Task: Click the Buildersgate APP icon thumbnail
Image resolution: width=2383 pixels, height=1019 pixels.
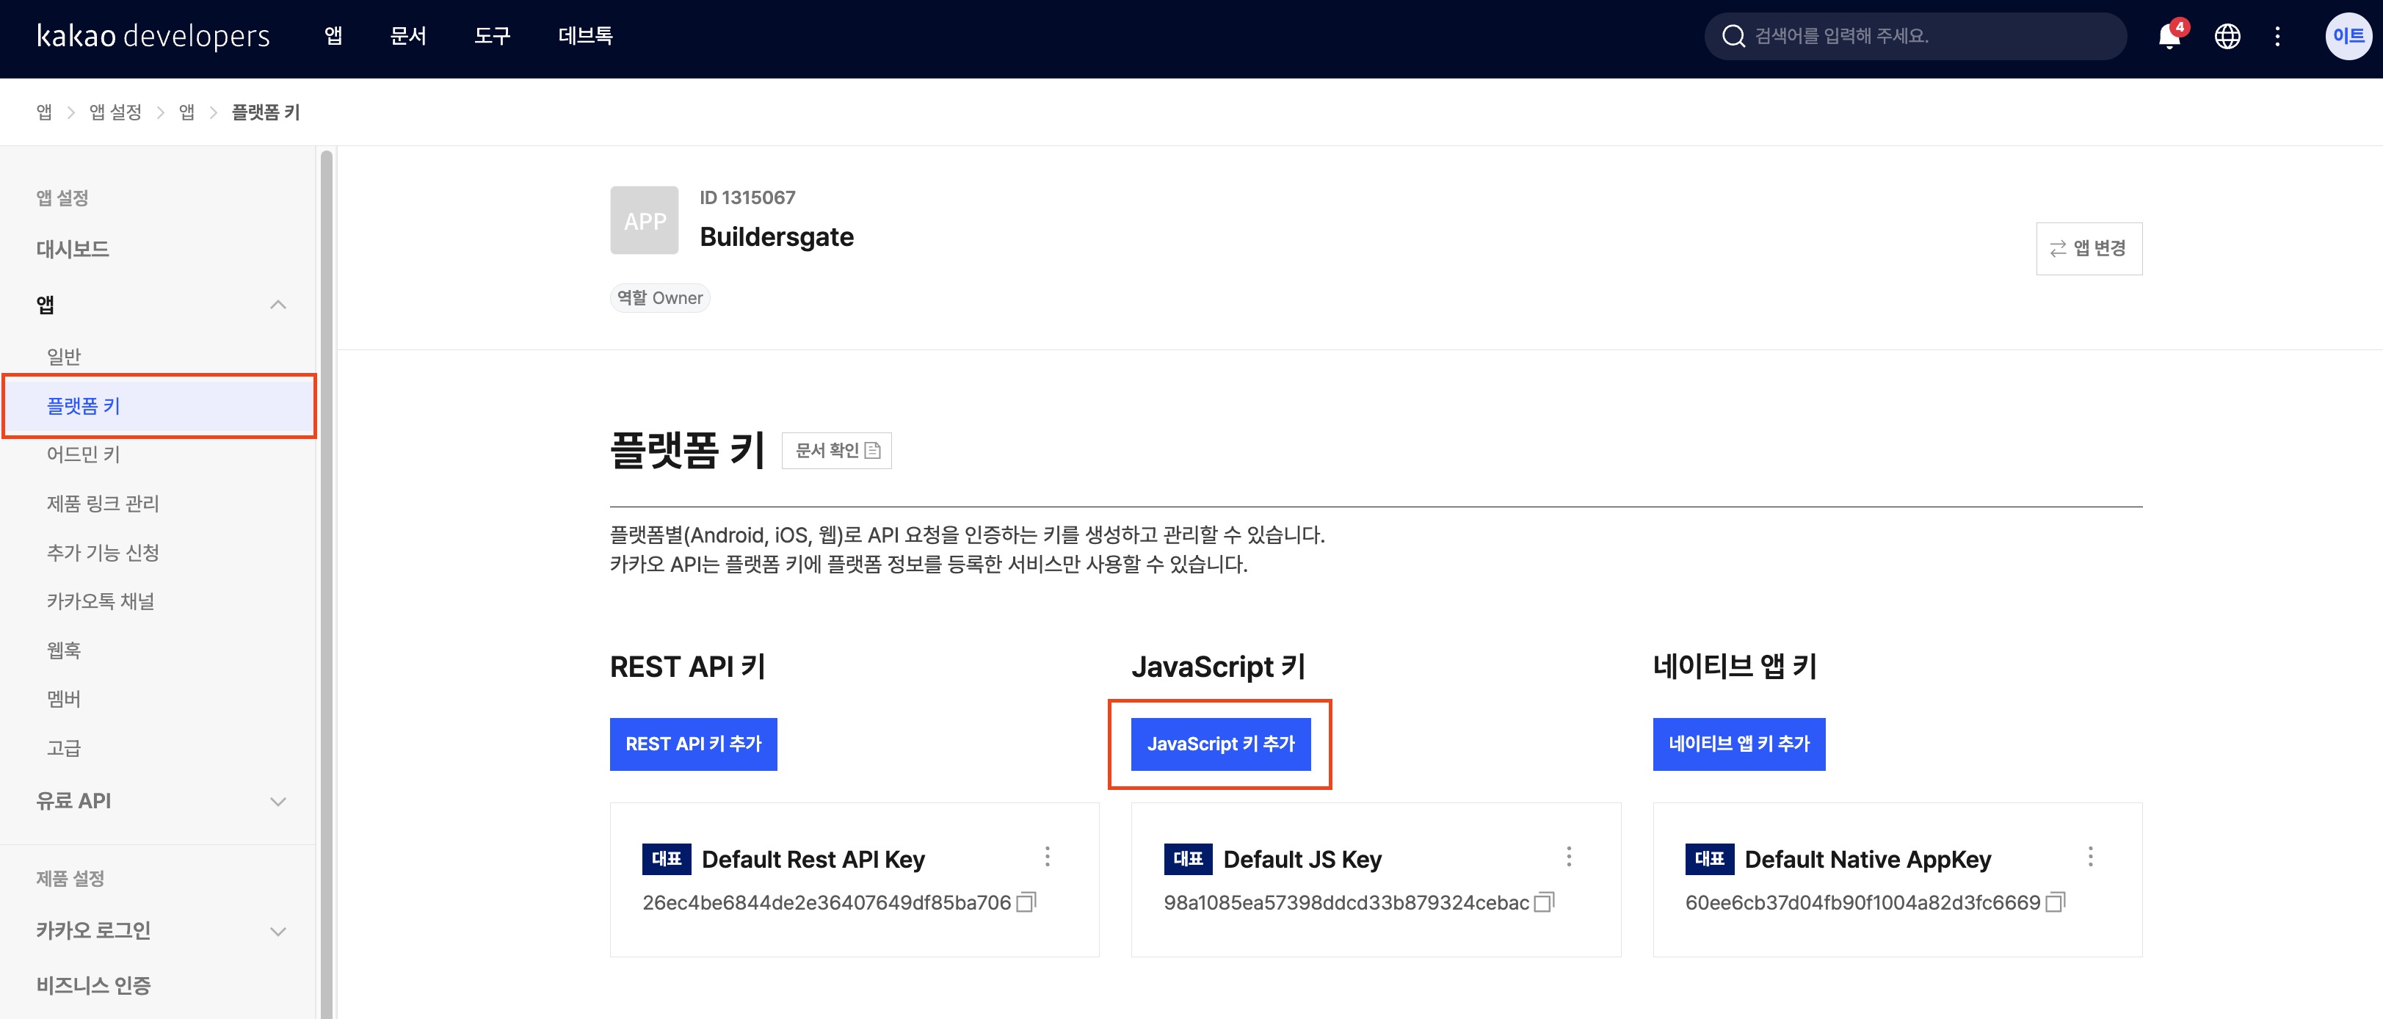Action: coord(644,220)
